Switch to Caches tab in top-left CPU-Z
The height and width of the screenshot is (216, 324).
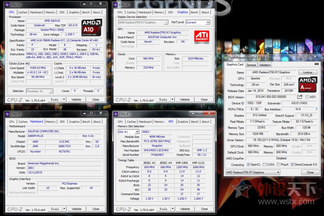click(23, 12)
